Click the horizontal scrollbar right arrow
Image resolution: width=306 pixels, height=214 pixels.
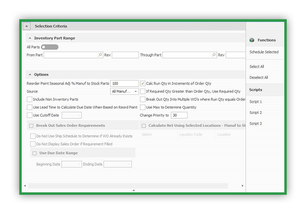(x=242, y=186)
